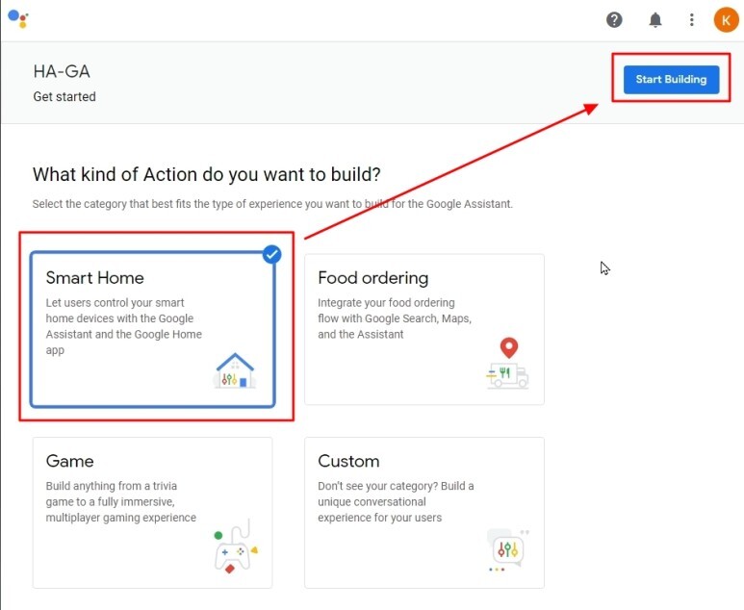Screen dimensions: 744x610
Task: Click the Smart Home description text
Action: [x=124, y=326]
